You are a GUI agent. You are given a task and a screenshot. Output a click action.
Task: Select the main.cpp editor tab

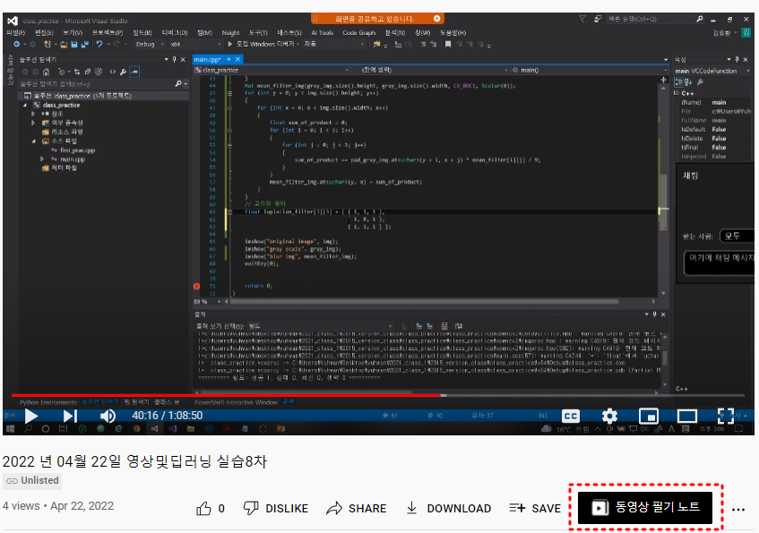[207, 59]
